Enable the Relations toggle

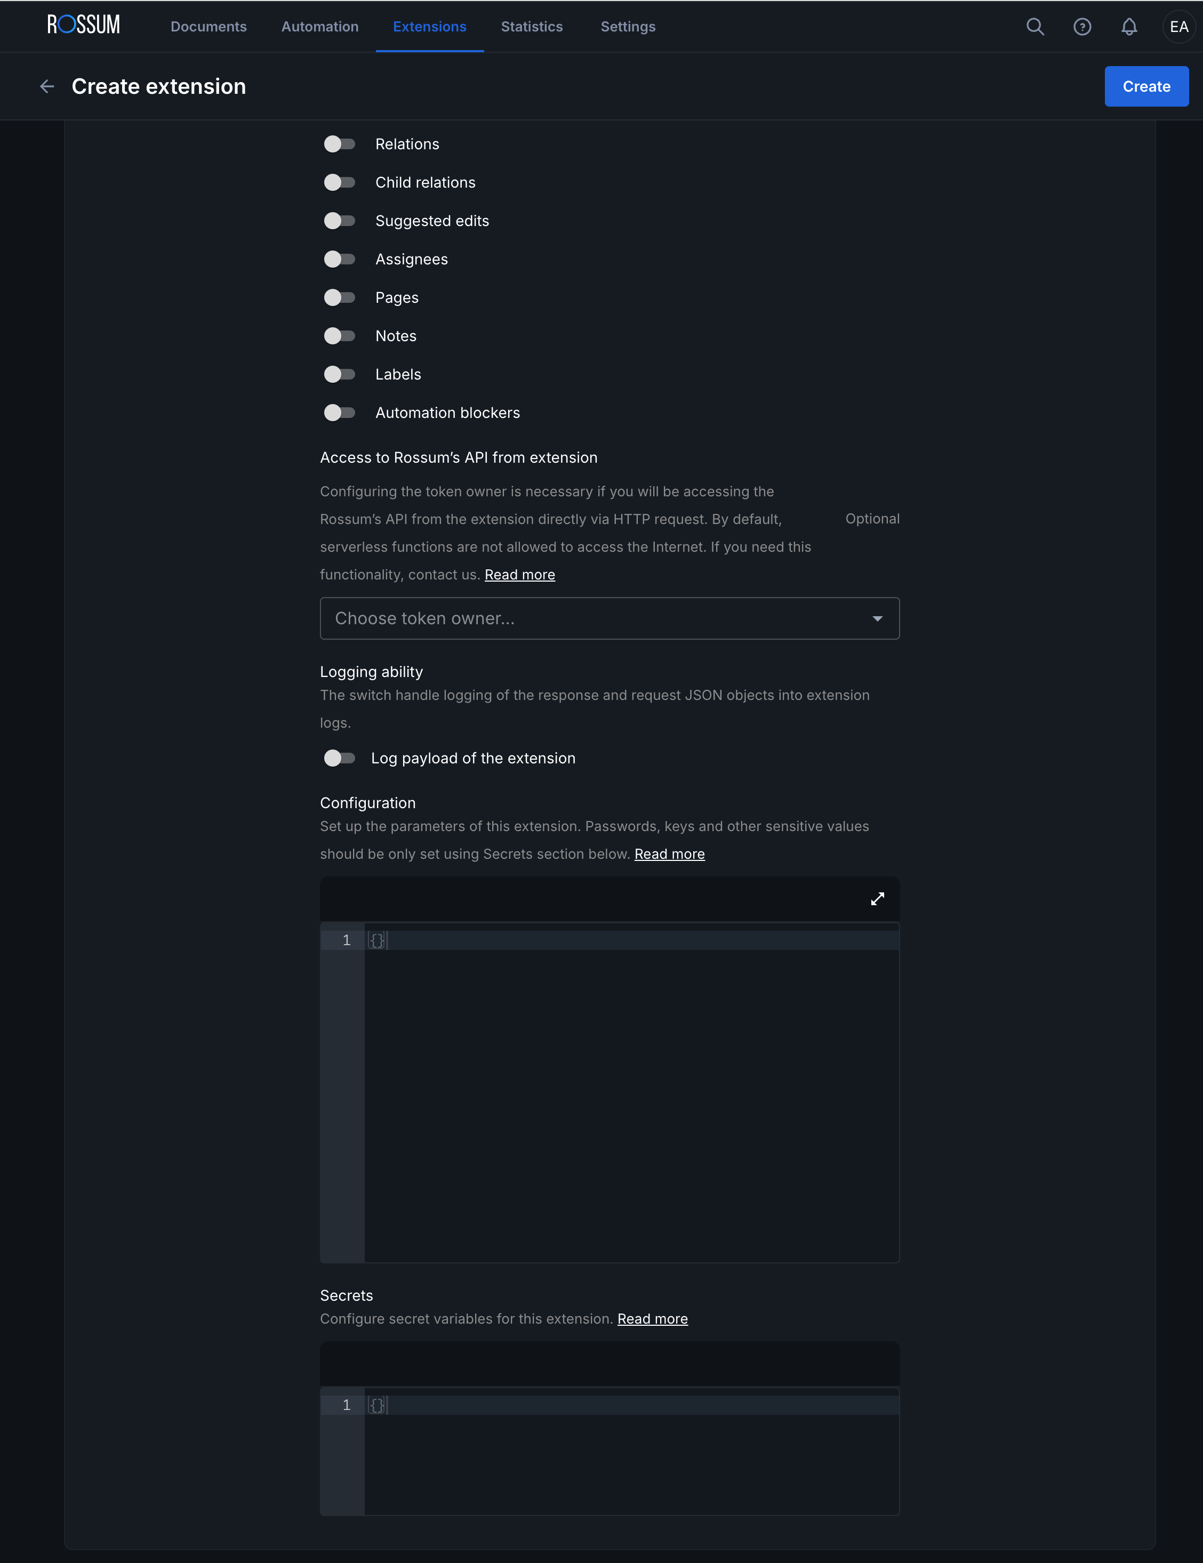[340, 144]
